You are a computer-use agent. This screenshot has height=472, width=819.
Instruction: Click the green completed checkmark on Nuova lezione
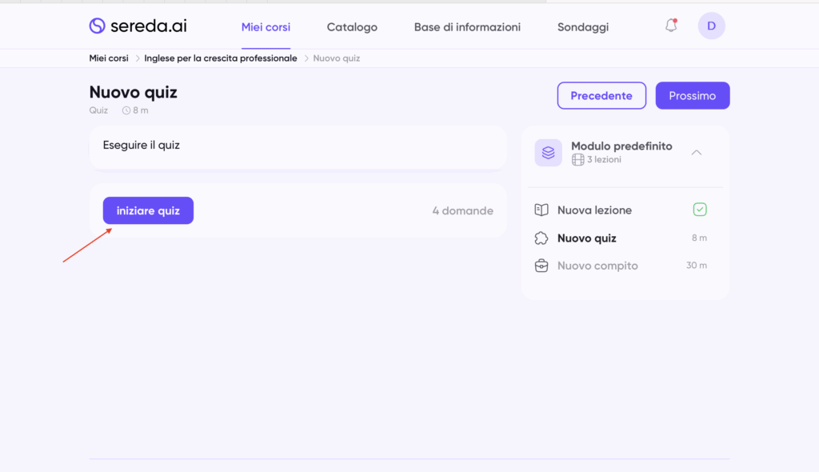click(x=700, y=210)
